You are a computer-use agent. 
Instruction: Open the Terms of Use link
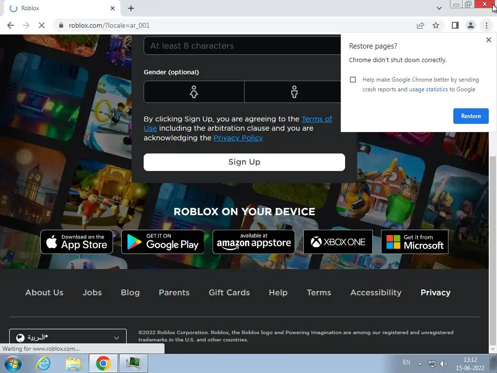tap(316, 119)
